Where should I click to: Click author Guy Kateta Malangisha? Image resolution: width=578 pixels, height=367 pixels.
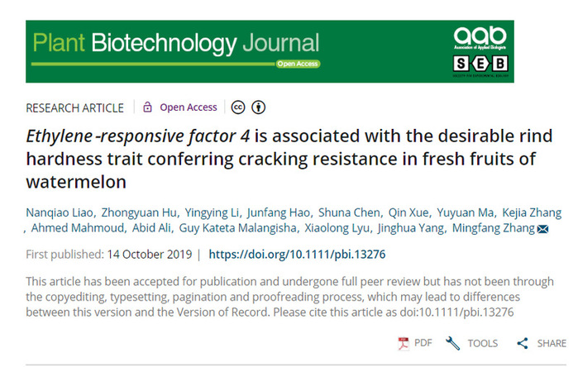point(237,228)
